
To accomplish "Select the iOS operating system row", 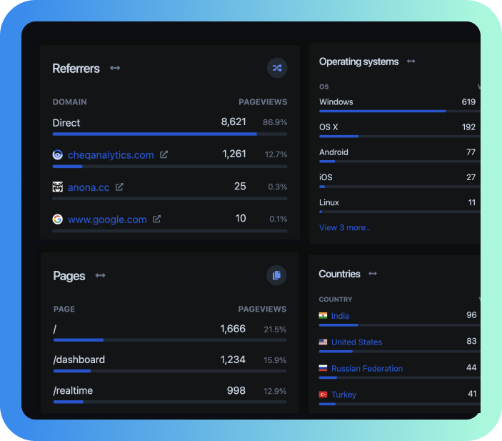I will [x=400, y=180].
